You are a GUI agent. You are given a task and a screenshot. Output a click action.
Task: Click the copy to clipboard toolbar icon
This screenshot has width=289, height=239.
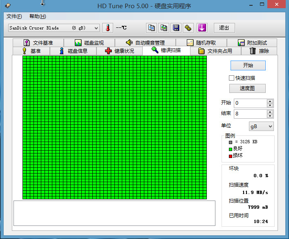point(152,28)
